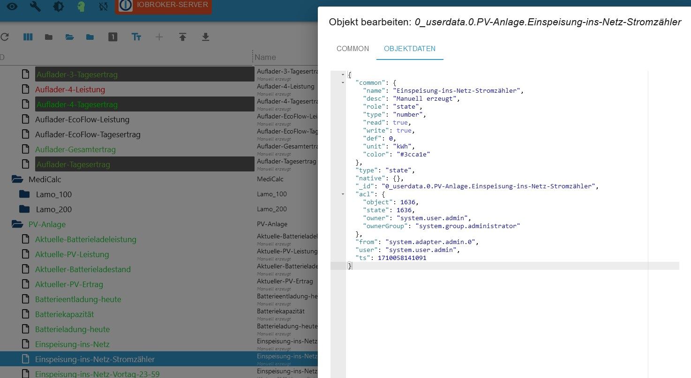The image size is (691, 378).
Task: Expand all nodes with open folder icon
Action: [69, 37]
